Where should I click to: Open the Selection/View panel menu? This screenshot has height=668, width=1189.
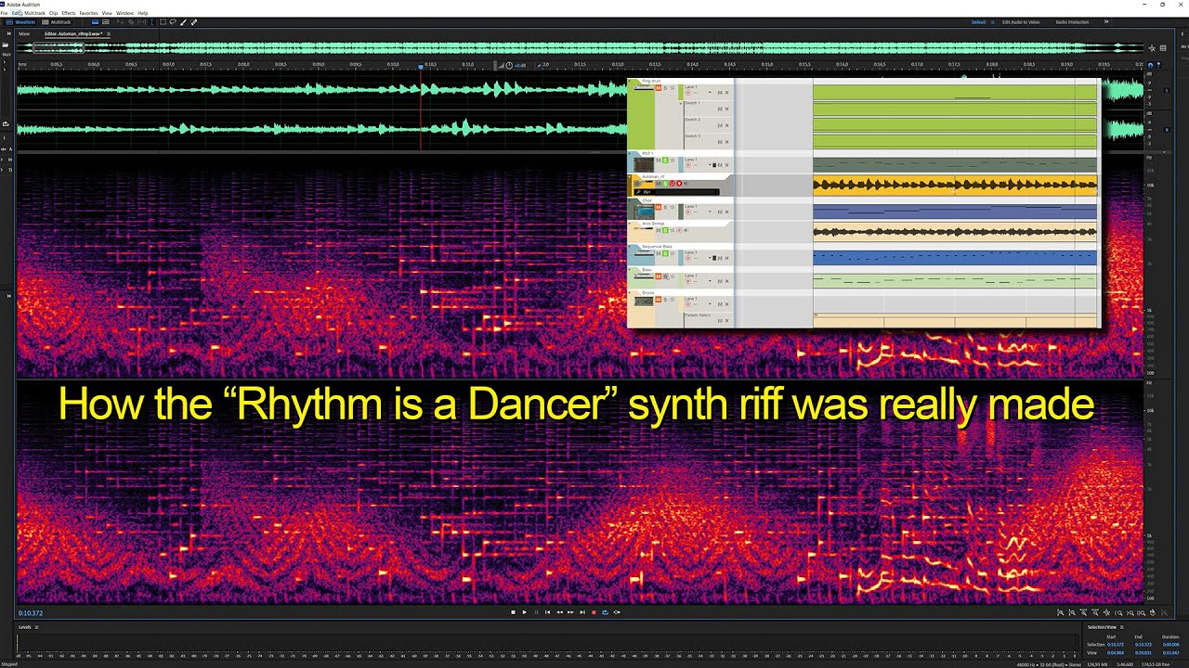1122,627
